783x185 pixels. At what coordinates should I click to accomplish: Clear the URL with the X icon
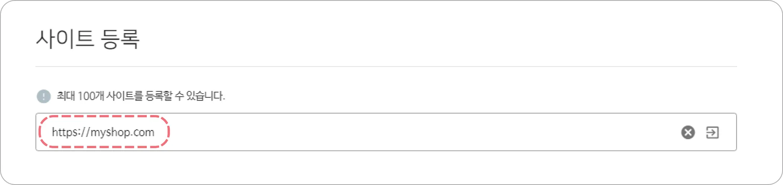click(688, 132)
